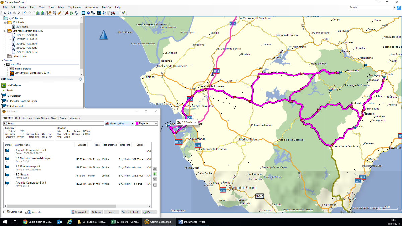Click the clock timing button in route dialog
Viewport: 402px width, 226px height.
155,185
